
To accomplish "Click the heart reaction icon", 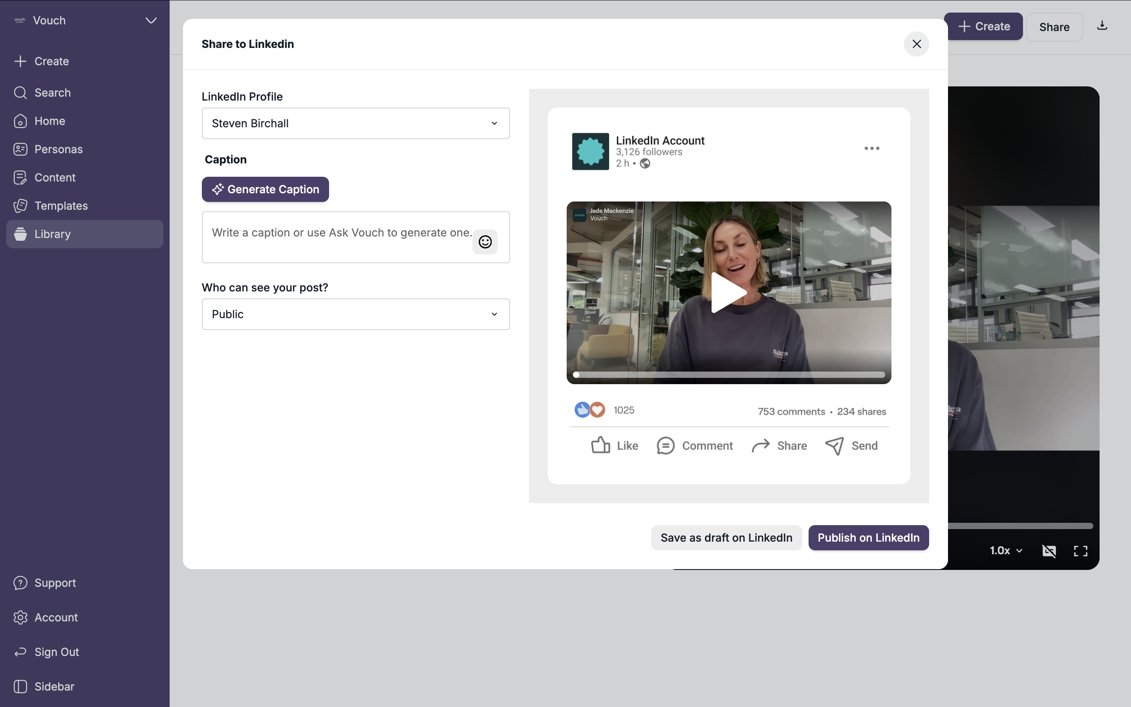I will (x=597, y=410).
